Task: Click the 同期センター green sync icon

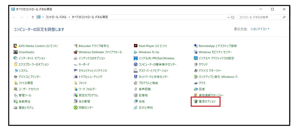Action: tap(75, 108)
